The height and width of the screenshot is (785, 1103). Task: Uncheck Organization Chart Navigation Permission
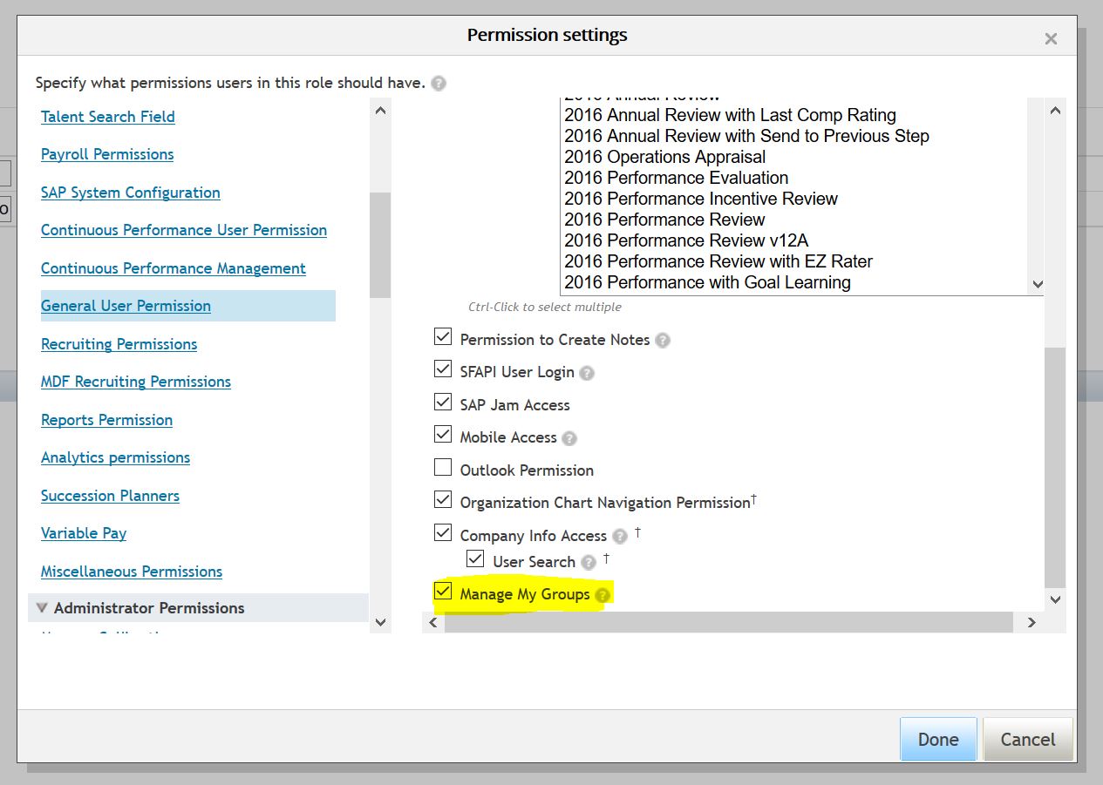click(443, 500)
